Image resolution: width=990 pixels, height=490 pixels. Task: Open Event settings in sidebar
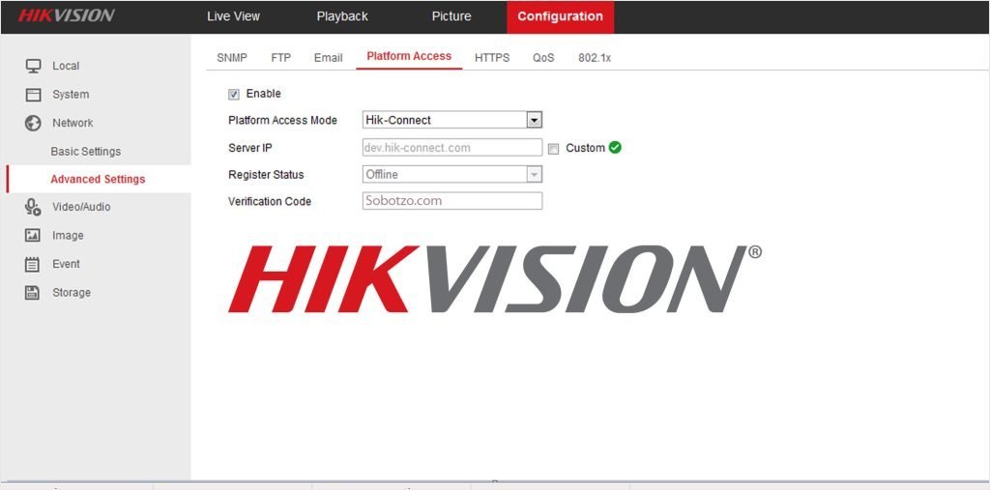coord(67,264)
